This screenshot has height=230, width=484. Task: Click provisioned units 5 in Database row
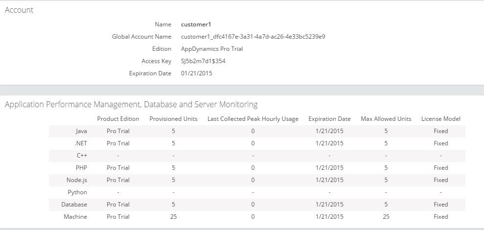coord(173,205)
